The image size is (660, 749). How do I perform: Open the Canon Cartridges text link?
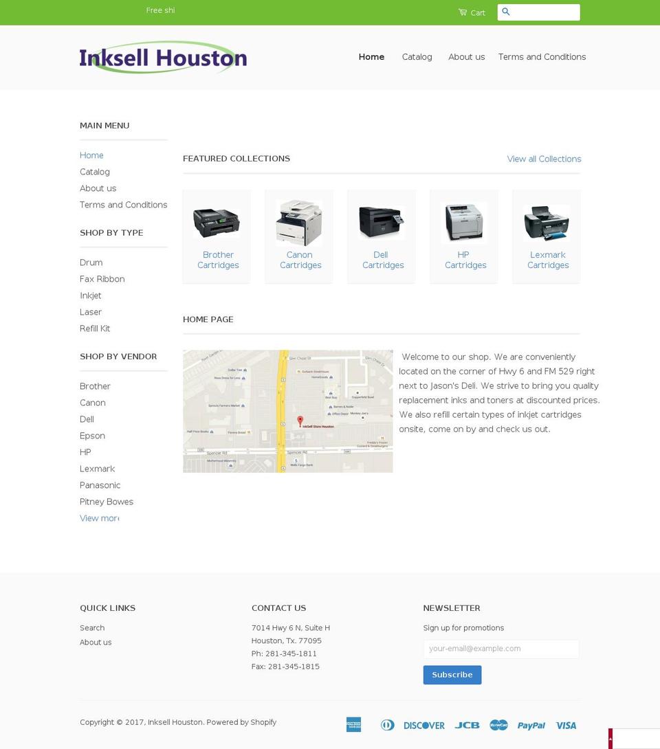coord(300,260)
